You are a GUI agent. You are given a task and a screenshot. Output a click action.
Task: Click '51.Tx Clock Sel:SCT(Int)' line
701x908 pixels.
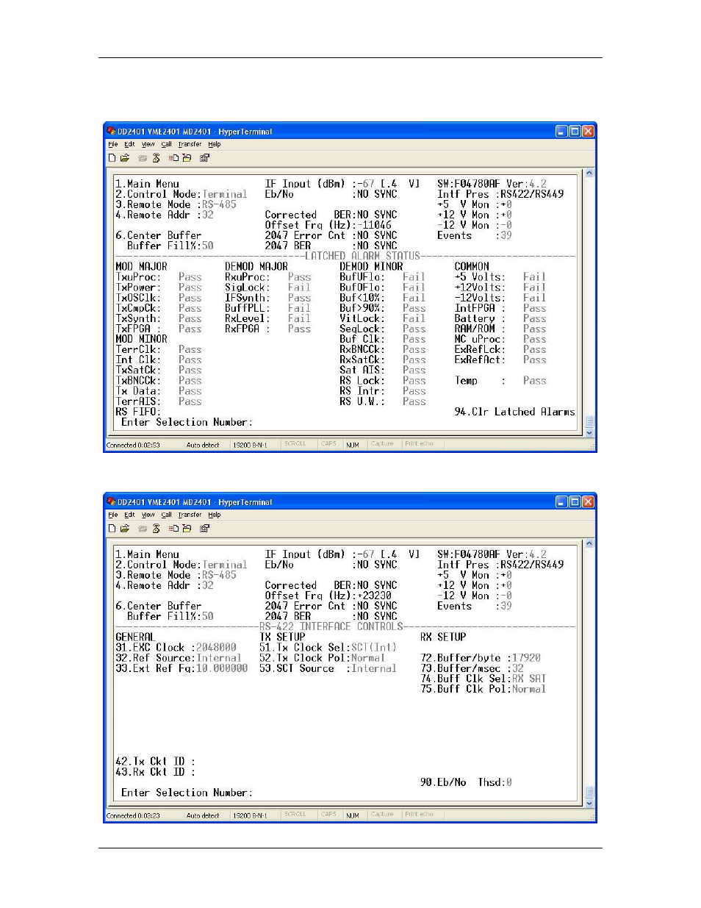pyautogui.click(x=328, y=647)
